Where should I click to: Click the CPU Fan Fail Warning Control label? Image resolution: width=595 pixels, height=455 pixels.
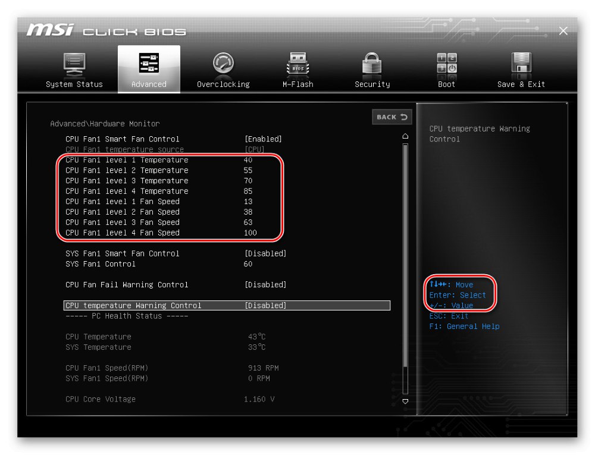click(x=127, y=285)
